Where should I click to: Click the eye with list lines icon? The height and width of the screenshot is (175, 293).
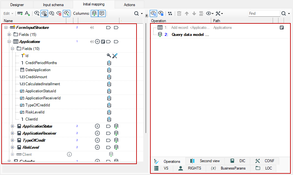tap(52, 13)
